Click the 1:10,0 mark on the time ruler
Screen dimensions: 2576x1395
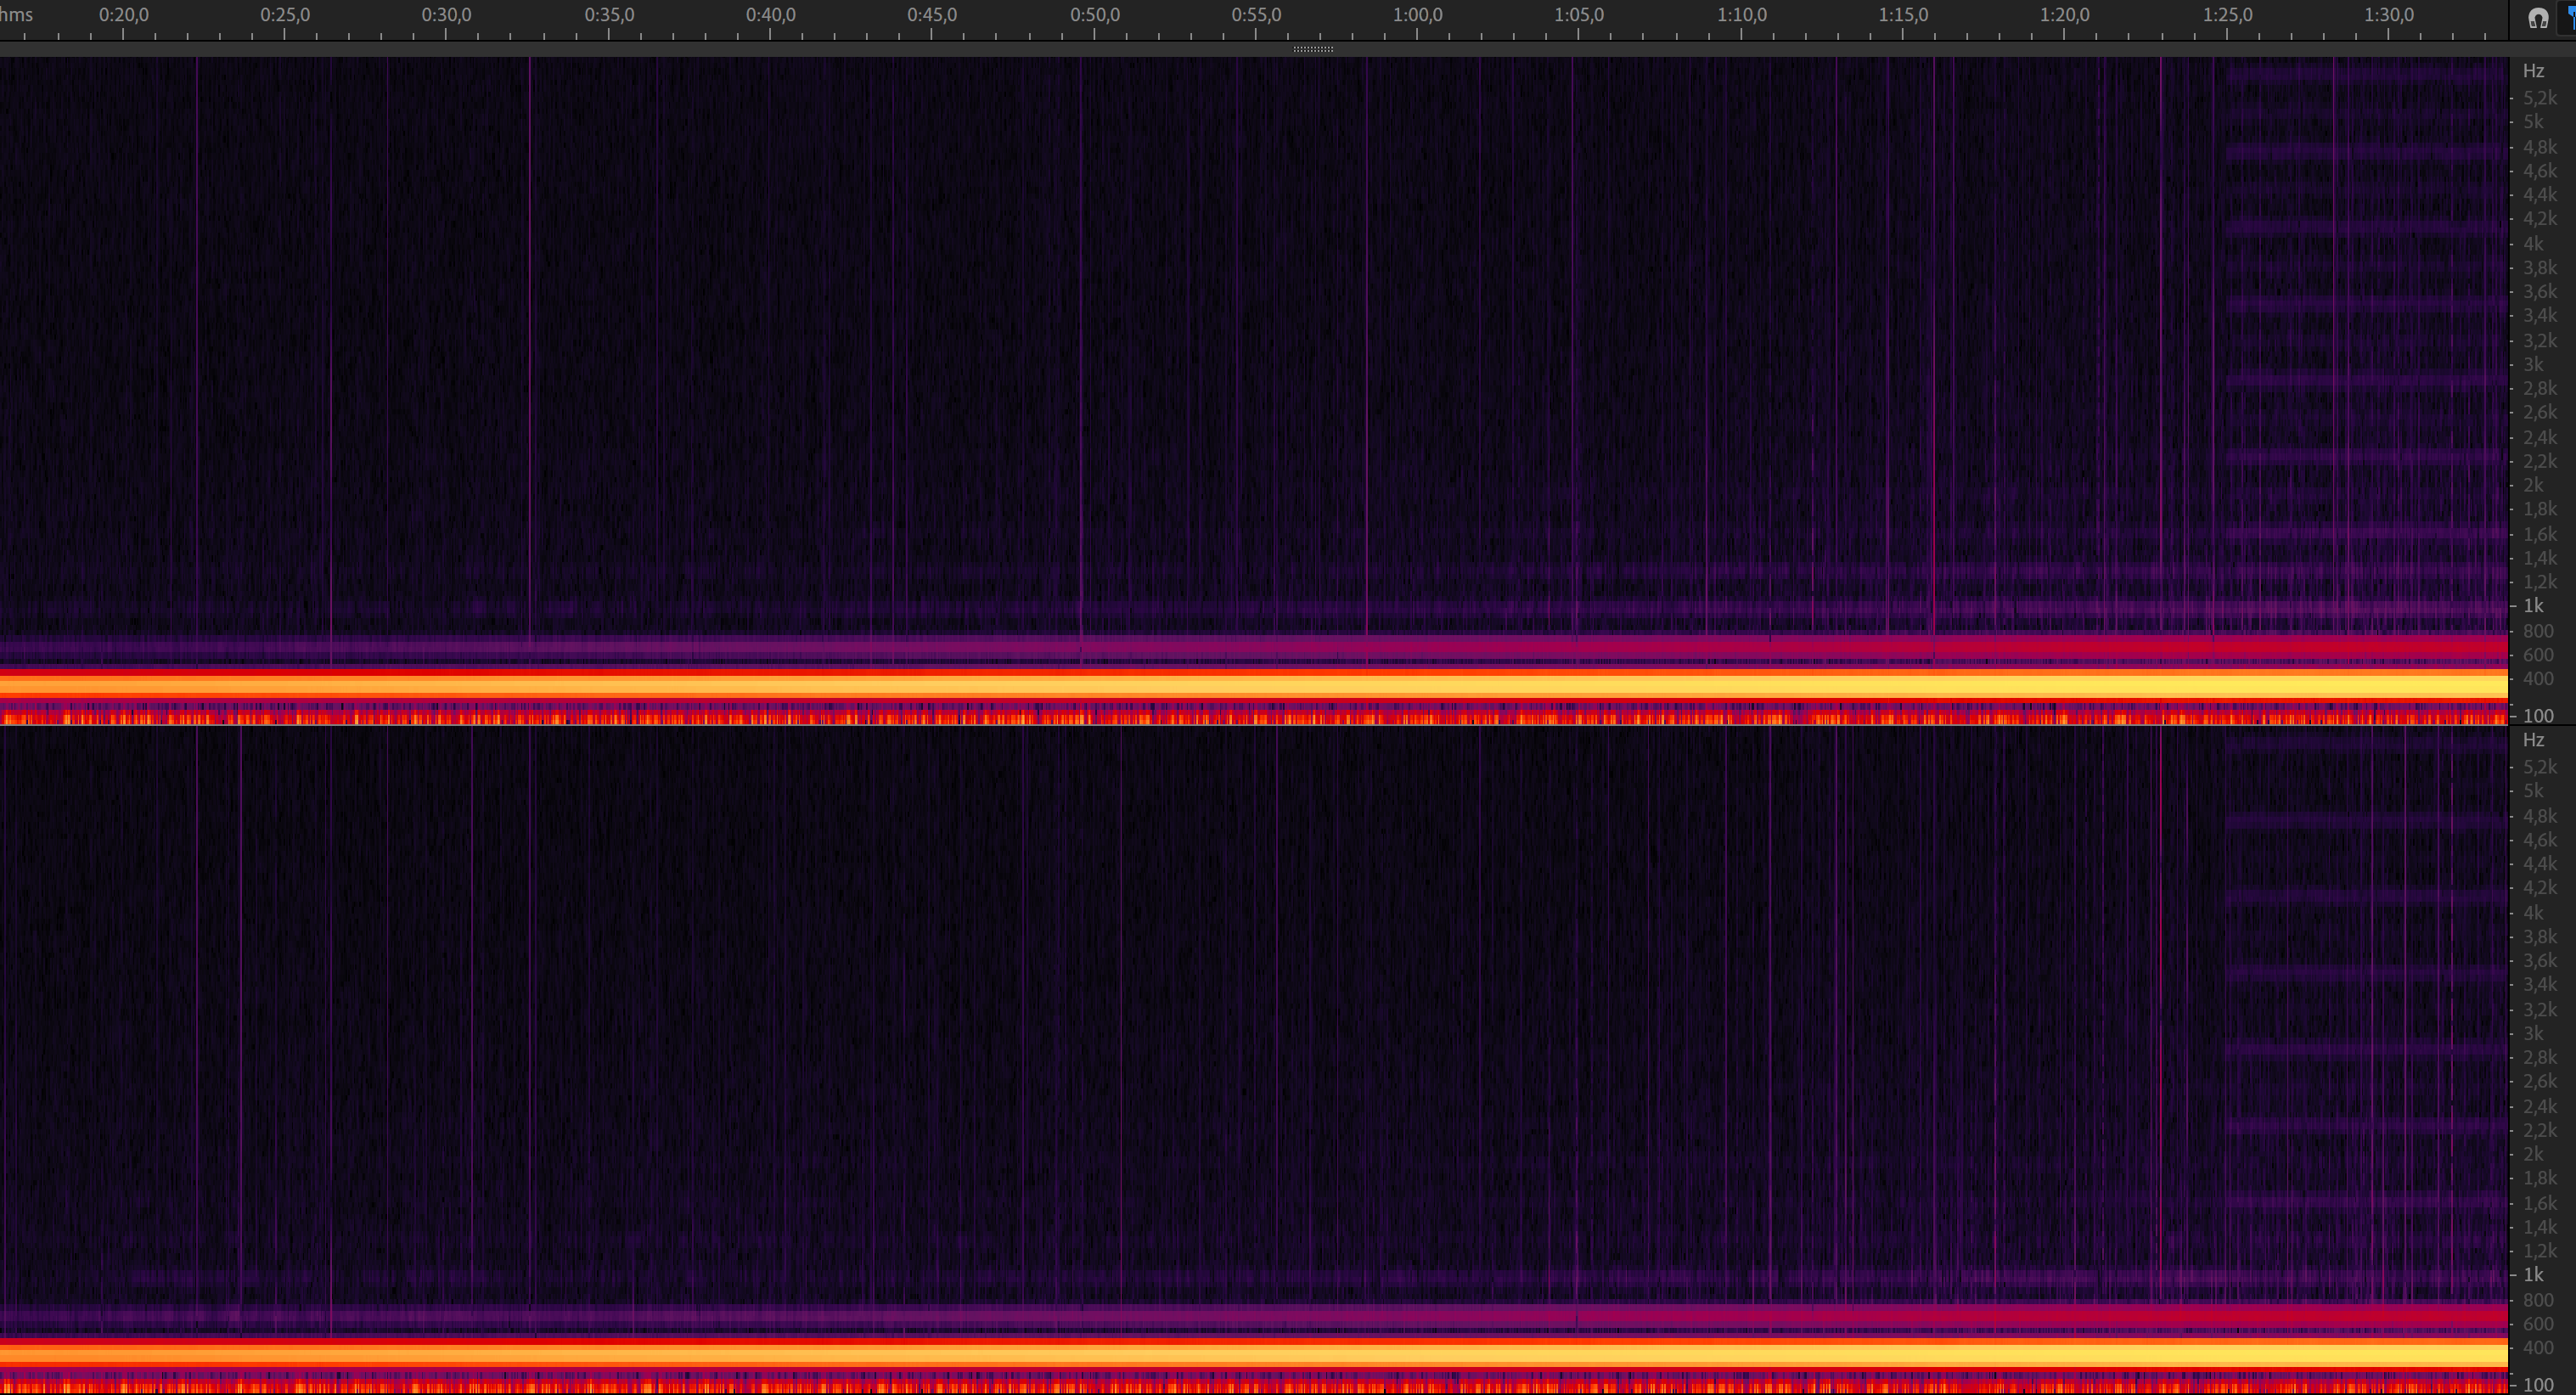coord(1742,15)
